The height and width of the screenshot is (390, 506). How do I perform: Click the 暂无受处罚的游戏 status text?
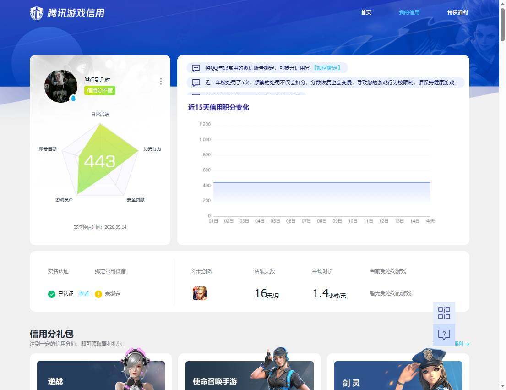(x=391, y=293)
